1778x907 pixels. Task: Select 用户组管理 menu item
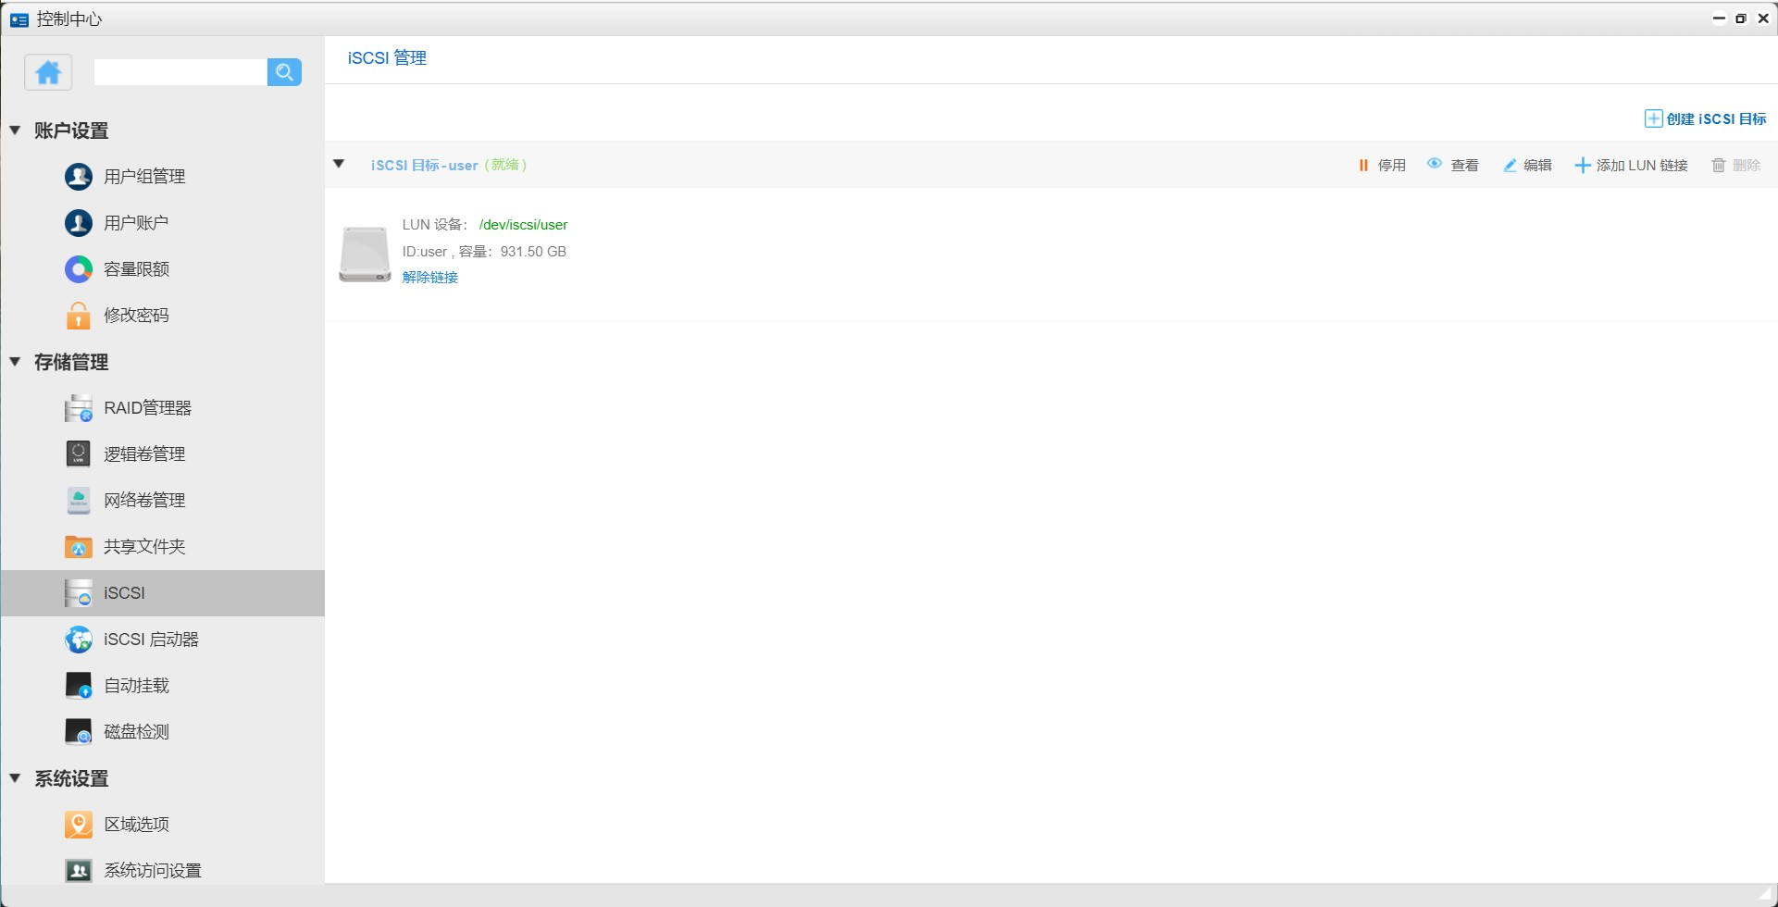click(143, 177)
